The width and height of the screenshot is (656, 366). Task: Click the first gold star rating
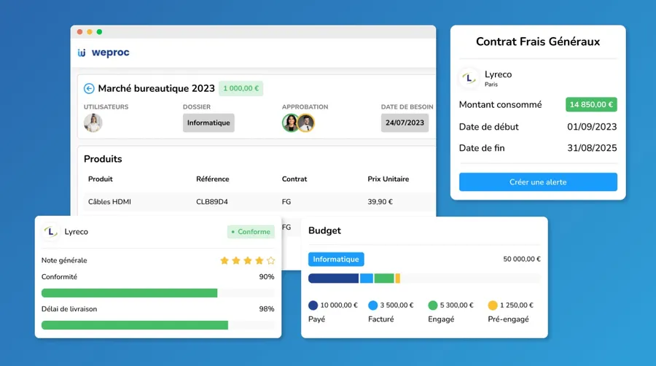(224, 260)
